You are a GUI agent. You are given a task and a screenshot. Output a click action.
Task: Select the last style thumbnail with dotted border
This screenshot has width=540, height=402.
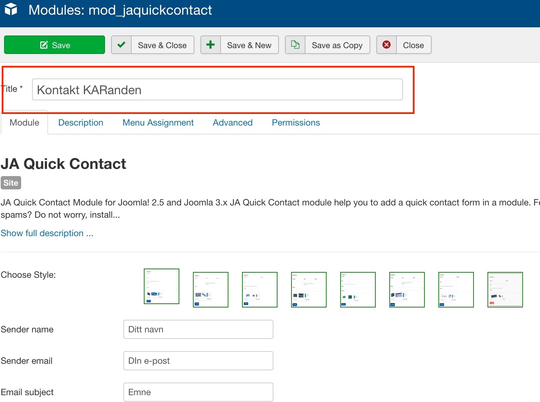click(x=505, y=290)
